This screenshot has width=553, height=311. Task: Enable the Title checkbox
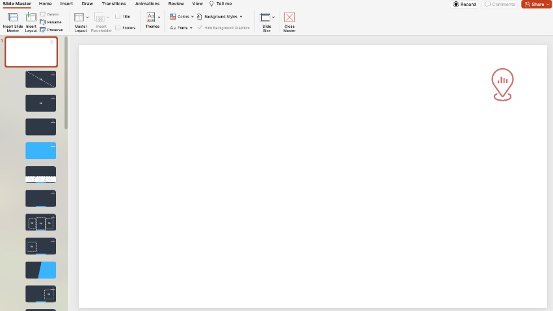pos(118,16)
